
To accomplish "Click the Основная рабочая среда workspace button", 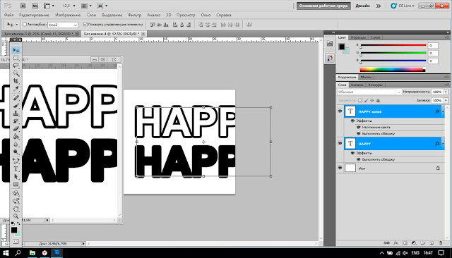I will [x=323, y=6].
